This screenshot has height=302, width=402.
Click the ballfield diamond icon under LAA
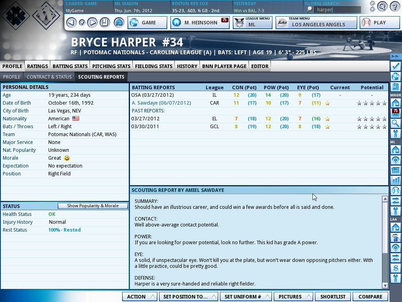[396, 248]
